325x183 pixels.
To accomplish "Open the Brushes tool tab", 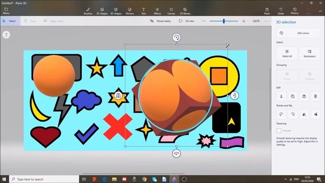I will tap(88, 11).
